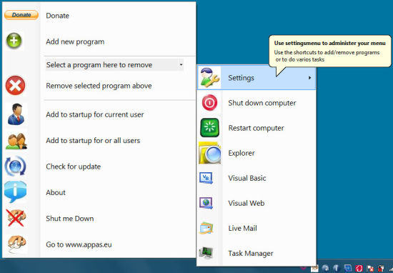This screenshot has height=273, width=393.
Task: Click the Visual Web globe icon
Action: (x=206, y=203)
